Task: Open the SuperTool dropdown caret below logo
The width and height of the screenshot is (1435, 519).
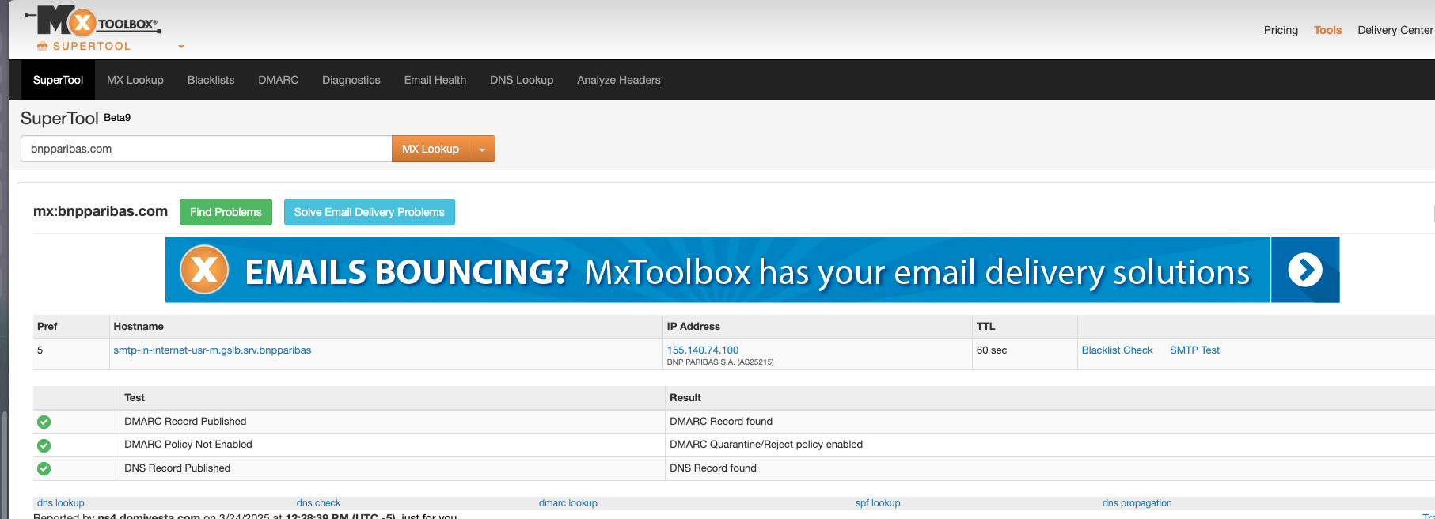Action: 181,47
